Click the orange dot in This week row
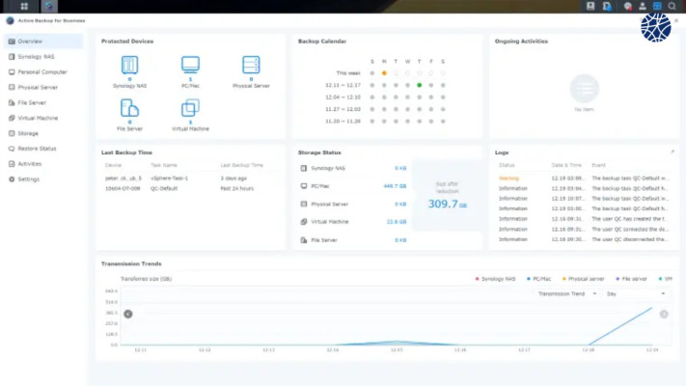Screen dimensions: 686x386 tap(384, 73)
